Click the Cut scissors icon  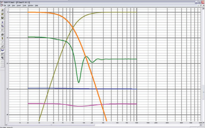(2, 22)
